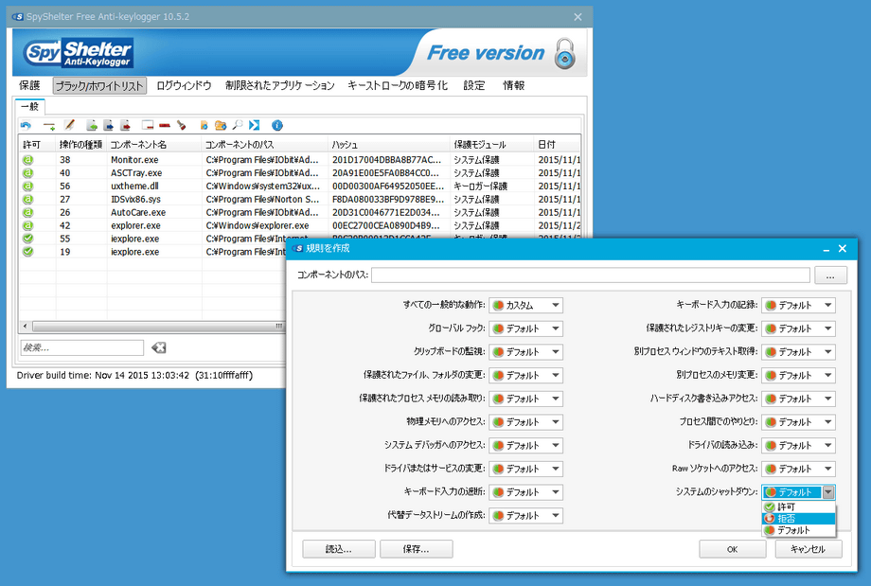Click the red bar remove icon

(165, 126)
